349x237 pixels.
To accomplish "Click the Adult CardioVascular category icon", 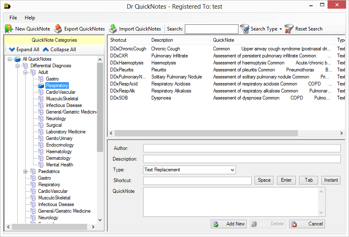I will pos(41,92).
